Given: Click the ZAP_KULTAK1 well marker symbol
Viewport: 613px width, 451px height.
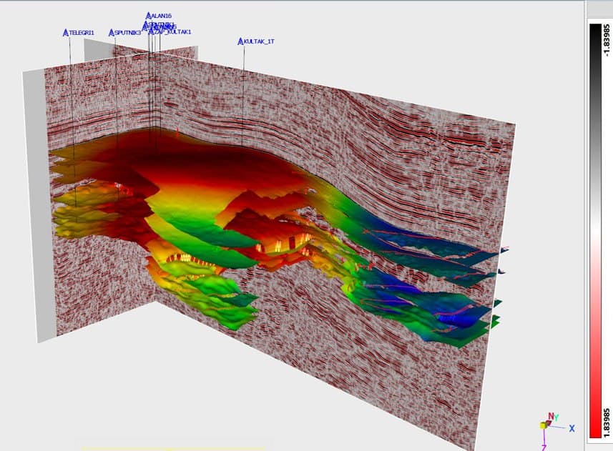Looking at the screenshot, I should 152,32.
